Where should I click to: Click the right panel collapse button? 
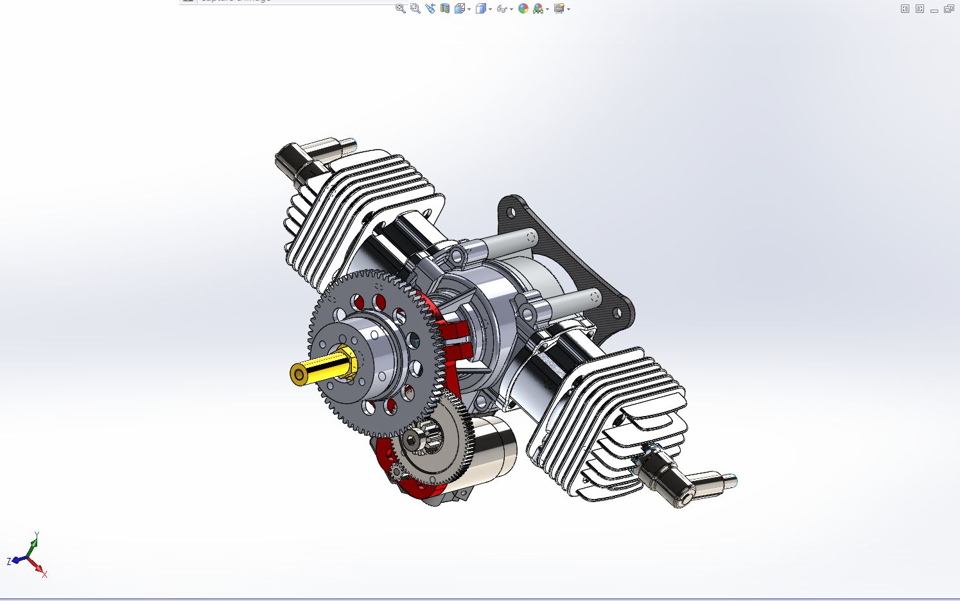920,9
